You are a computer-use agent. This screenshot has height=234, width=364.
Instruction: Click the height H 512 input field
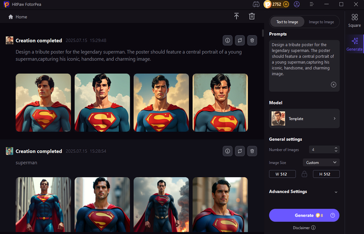326,174
